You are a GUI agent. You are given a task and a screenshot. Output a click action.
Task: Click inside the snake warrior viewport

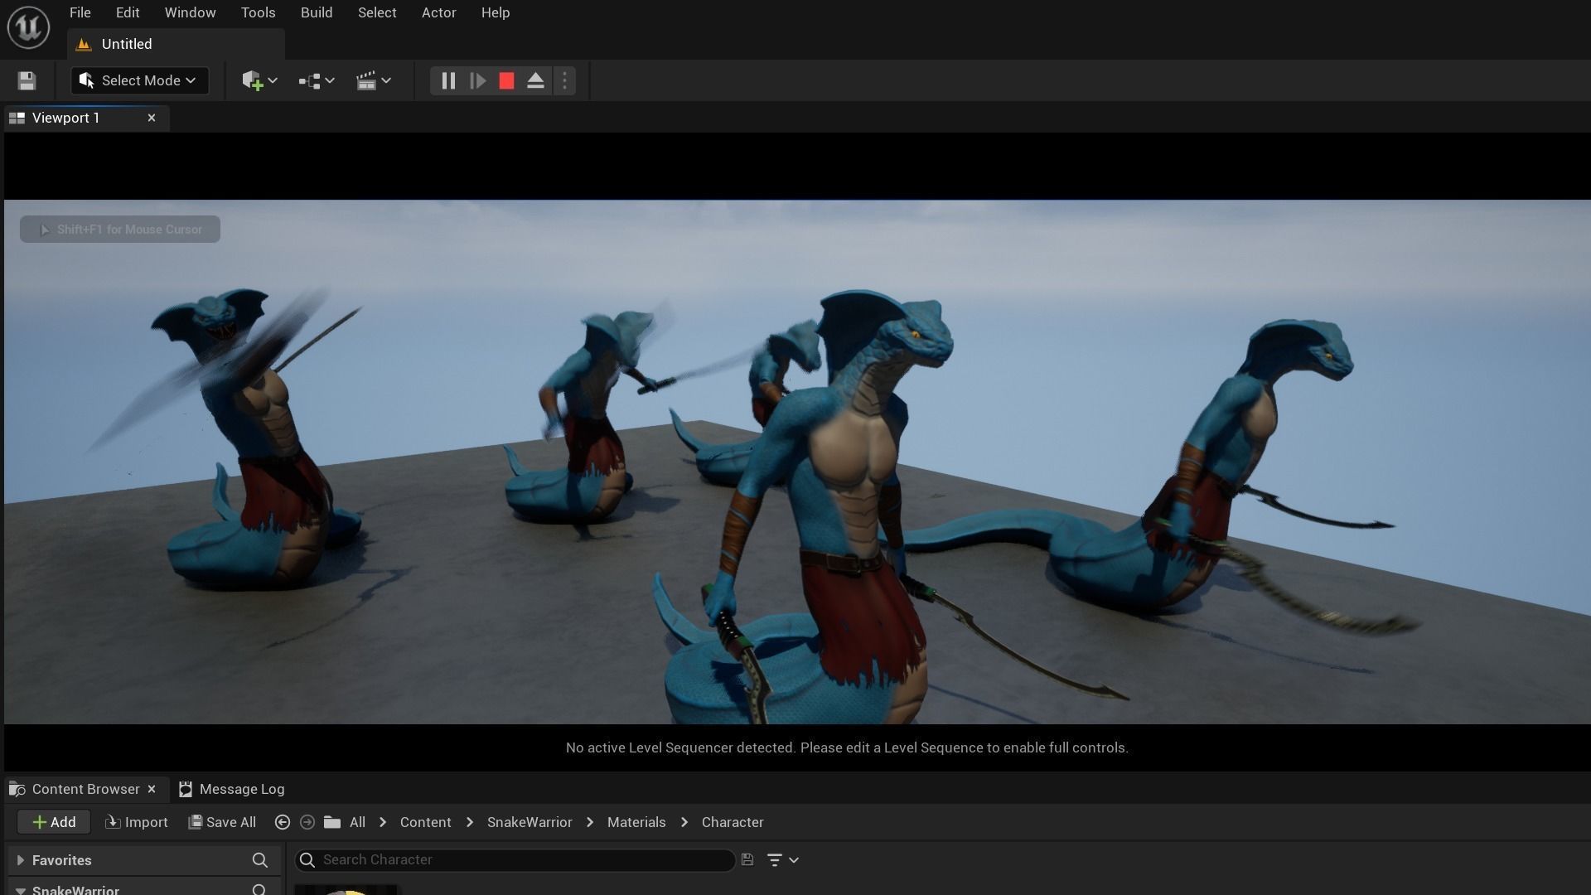click(797, 462)
